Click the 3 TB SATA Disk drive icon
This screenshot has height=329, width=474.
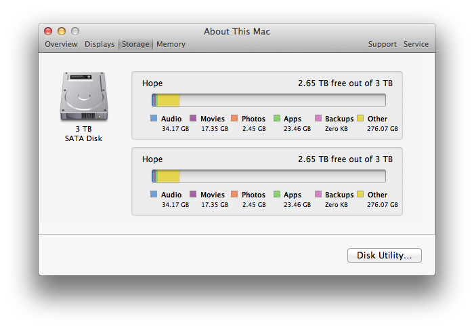click(84, 96)
